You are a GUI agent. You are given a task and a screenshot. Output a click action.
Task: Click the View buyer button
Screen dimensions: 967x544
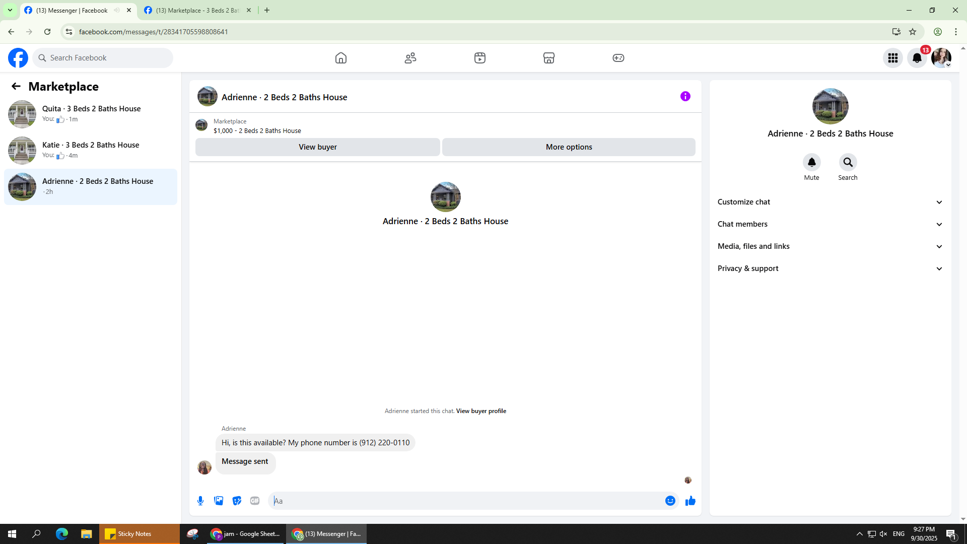point(317,147)
